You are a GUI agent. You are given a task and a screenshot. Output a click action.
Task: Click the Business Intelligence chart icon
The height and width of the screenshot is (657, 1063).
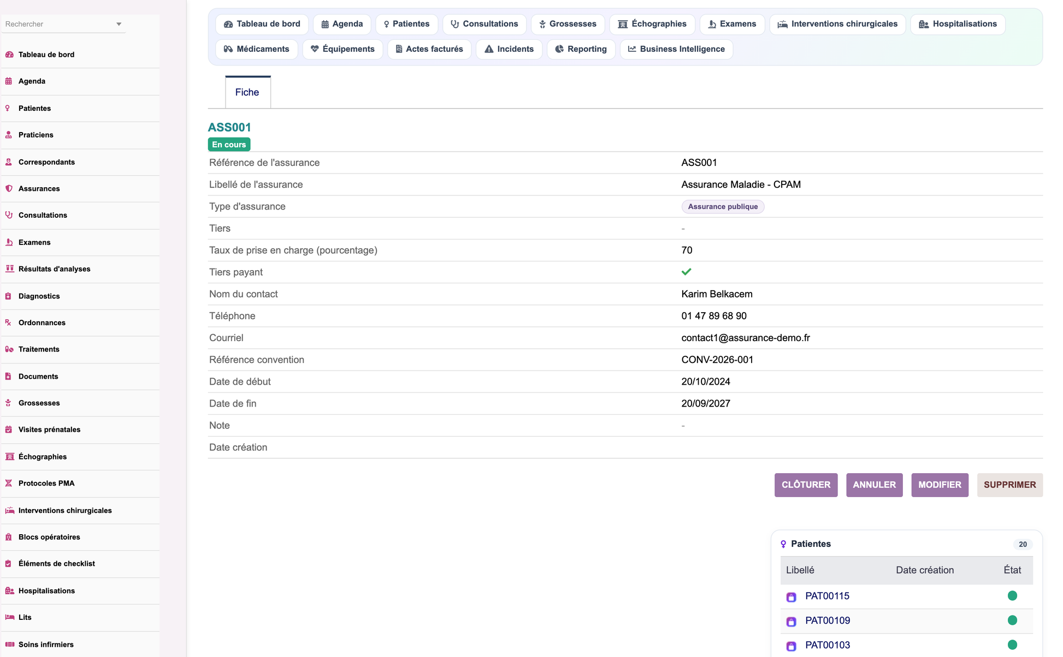click(632, 49)
